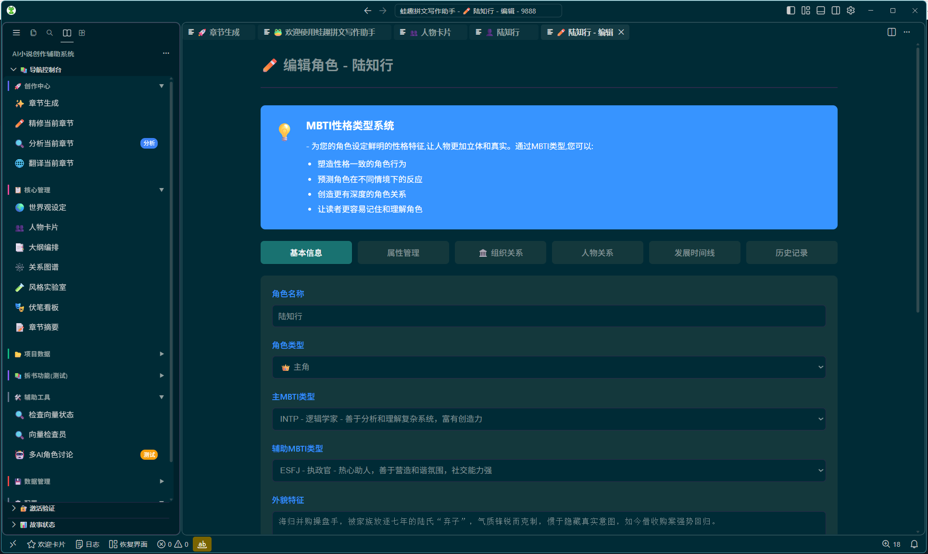928x554 pixels.
Task: Click the remote window icon in status bar
Action: tap(13, 544)
